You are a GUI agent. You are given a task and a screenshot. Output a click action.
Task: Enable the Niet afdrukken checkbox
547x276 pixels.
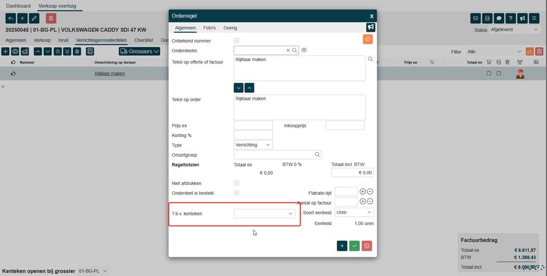[x=237, y=183]
